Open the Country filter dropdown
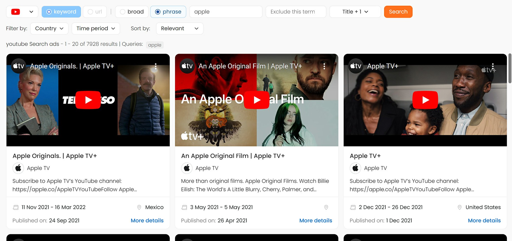 click(49, 28)
